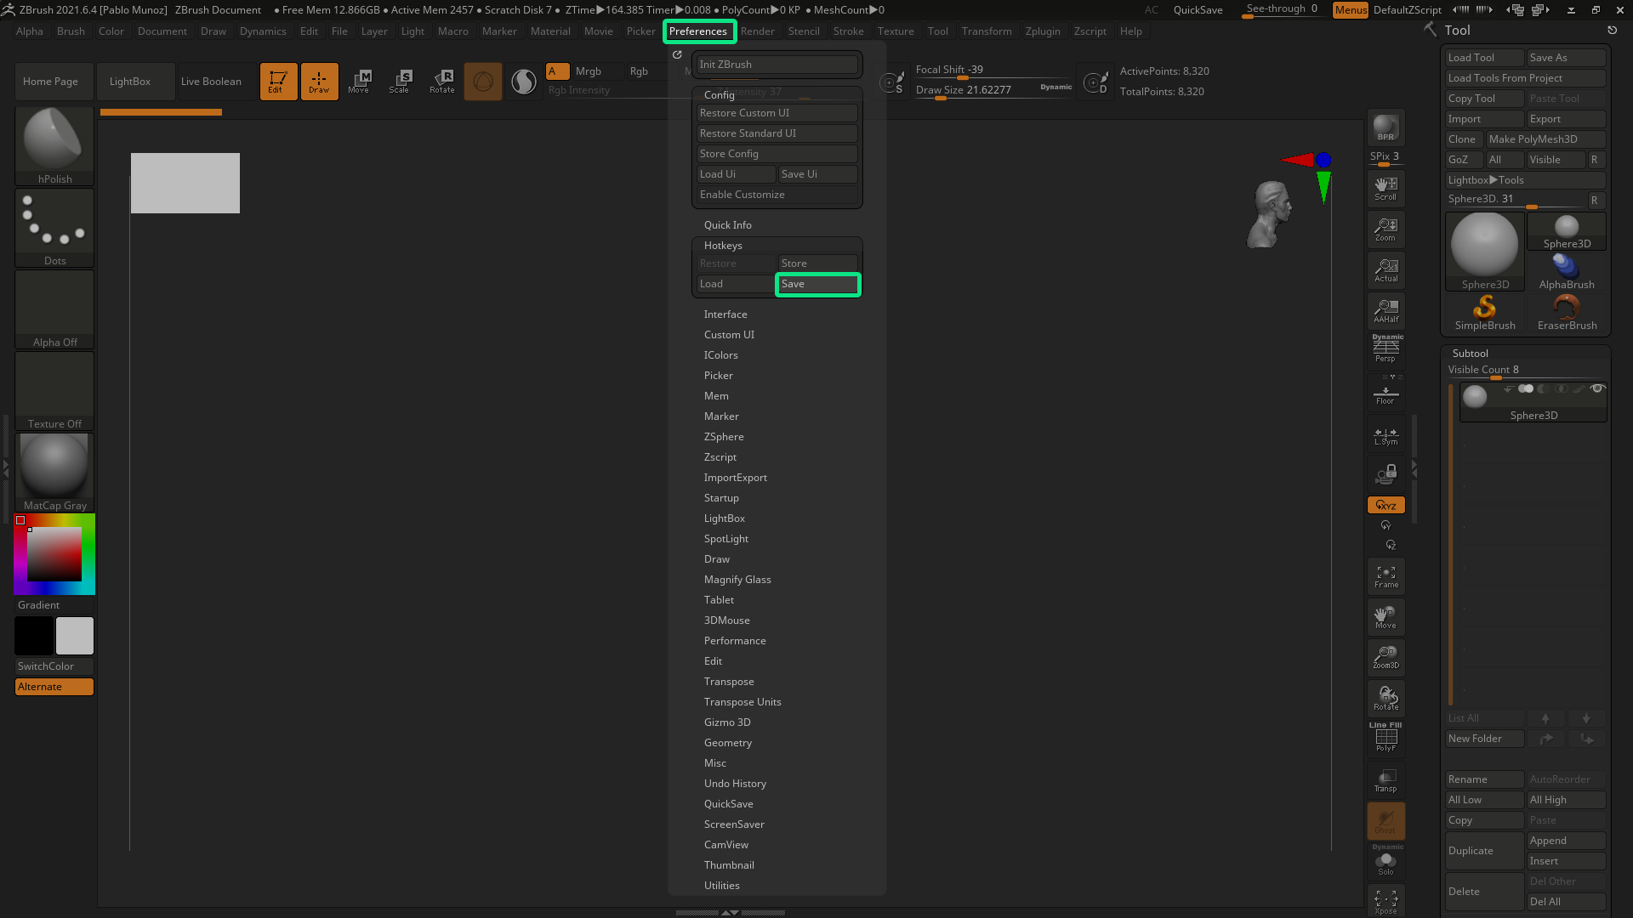Toggle the Alternate color button

(x=54, y=687)
